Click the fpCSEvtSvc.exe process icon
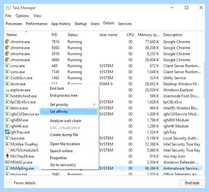The height and width of the screenshot is (192, 209). tap(7, 102)
